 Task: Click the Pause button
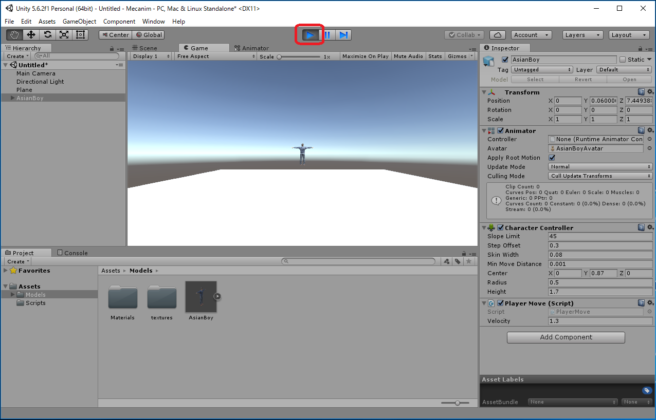coord(327,35)
